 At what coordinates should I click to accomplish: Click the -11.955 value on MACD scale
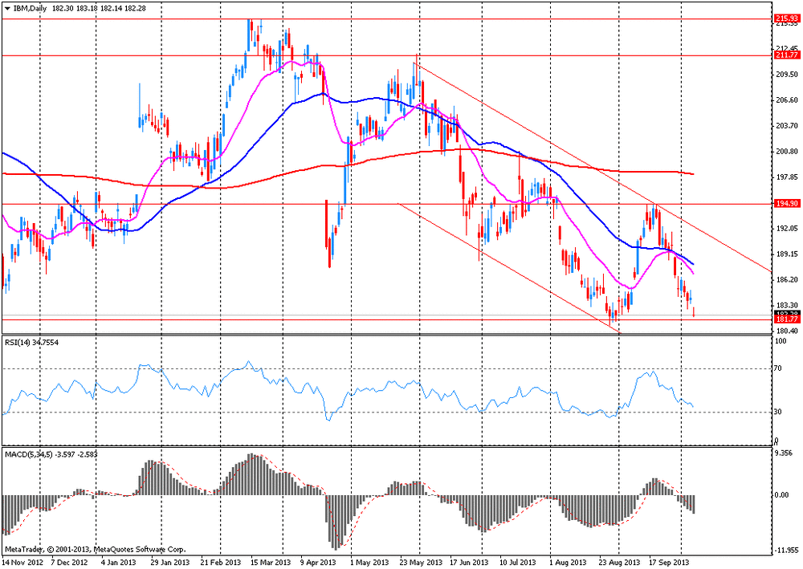coord(787,551)
